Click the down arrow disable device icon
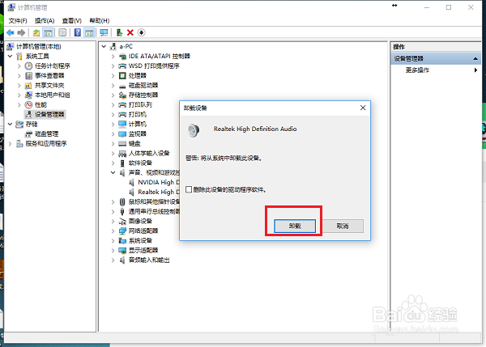 141,32
